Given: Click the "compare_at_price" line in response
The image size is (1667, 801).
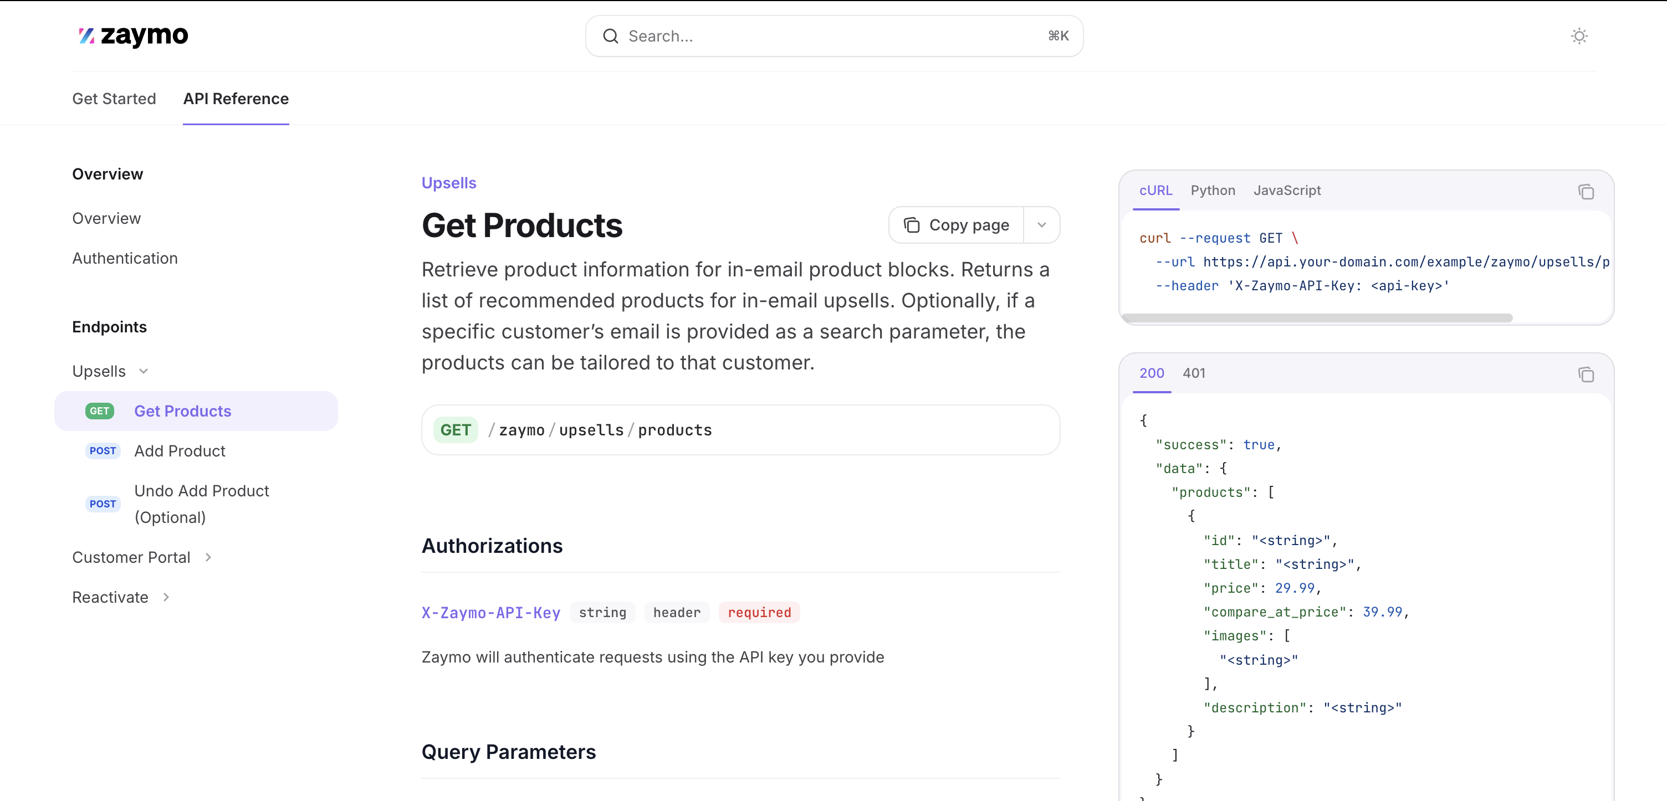Looking at the screenshot, I should pos(1306,612).
